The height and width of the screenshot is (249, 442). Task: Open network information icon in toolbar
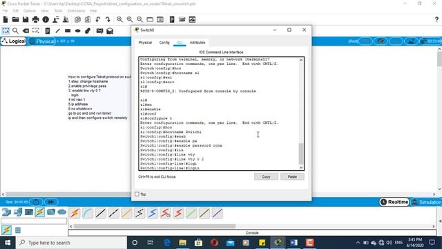[x=46, y=19]
